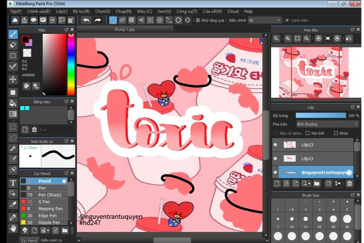Image resolution: width=364 pixels, height=243 pixels.
Task: Hide the @nguyentrantuquyen layer
Action: click(275, 172)
